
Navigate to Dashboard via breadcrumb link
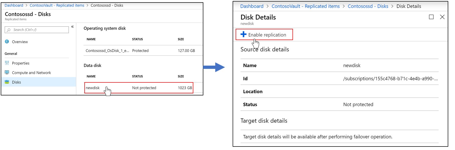pyautogui.click(x=14, y=5)
